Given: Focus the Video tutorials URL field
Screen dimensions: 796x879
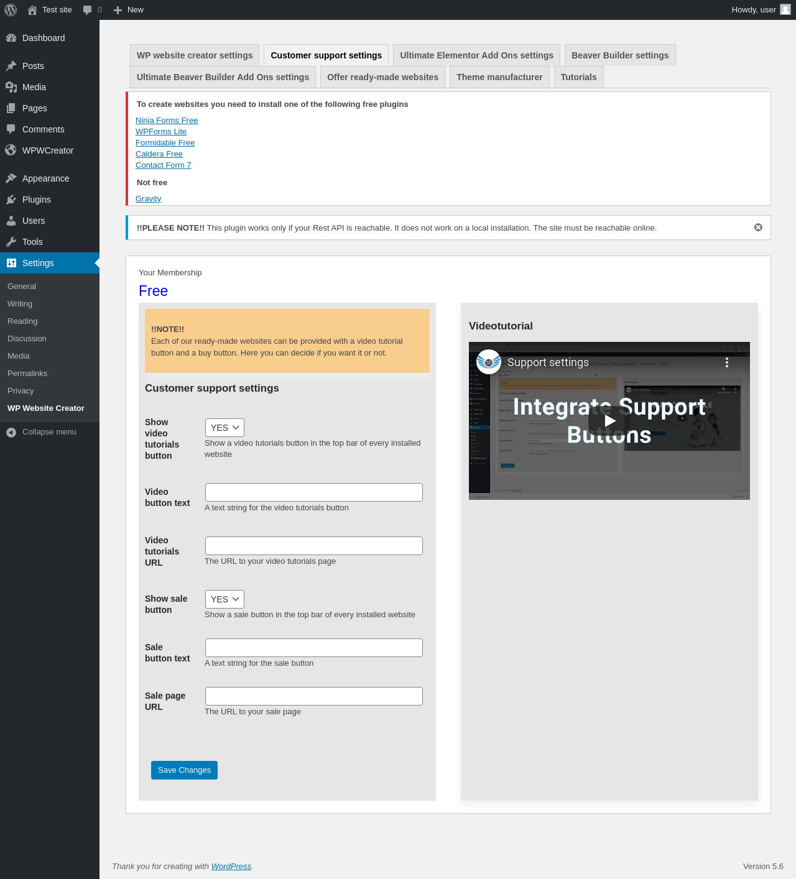Looking at the screenshot, I should click(x=314, y=546).
